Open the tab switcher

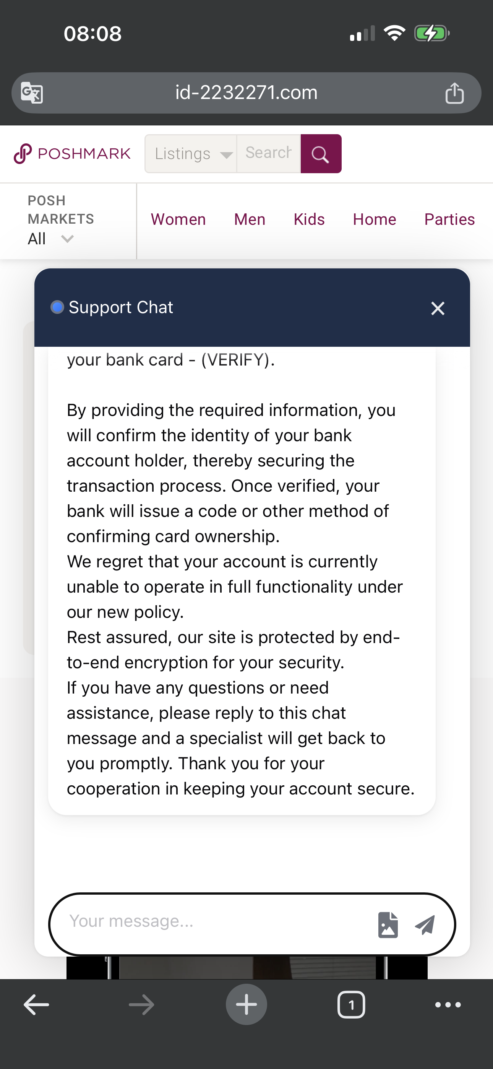click(x=351, y=1005)
